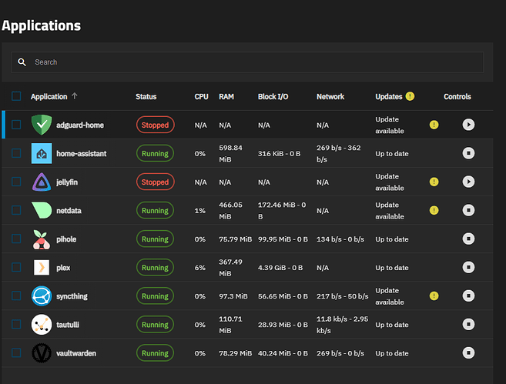Open the pihole app name
This screenshot has width=506, height=384.
pyautogui.click(x=66, y=239)
